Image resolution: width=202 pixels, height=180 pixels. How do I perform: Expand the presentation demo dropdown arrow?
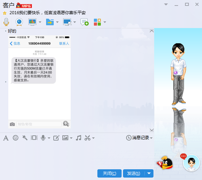[x=40, y=22]
